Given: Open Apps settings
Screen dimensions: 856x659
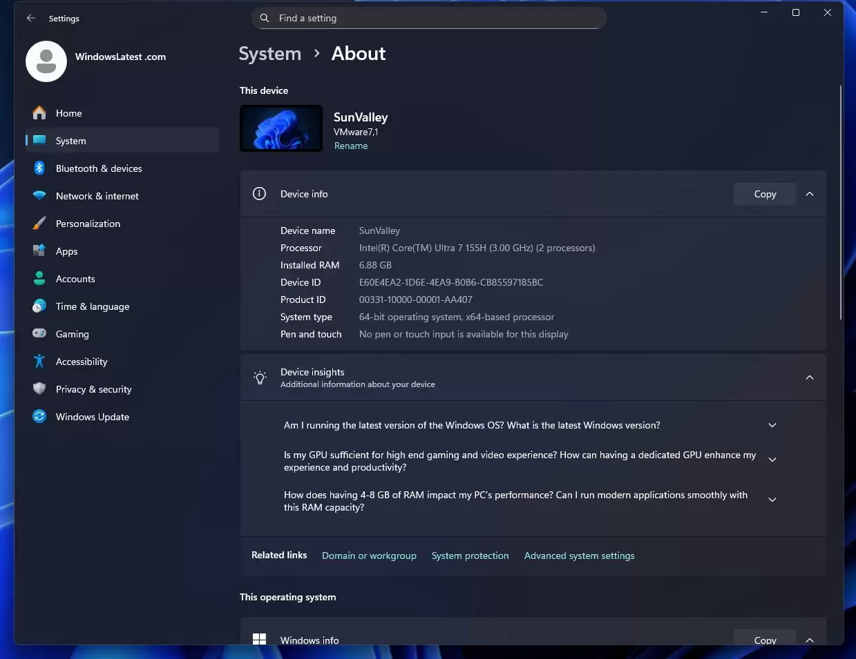Looking at the screenshot, I should click(x=66, y=251).
